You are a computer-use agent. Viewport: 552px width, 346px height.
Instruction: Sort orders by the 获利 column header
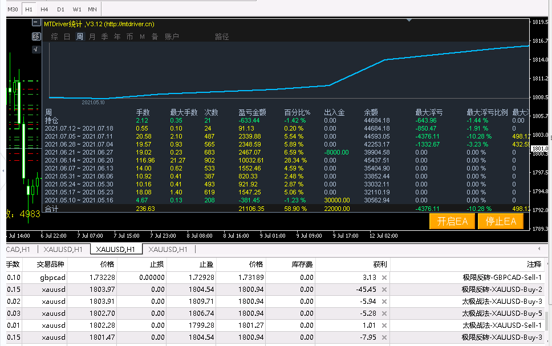380,264
